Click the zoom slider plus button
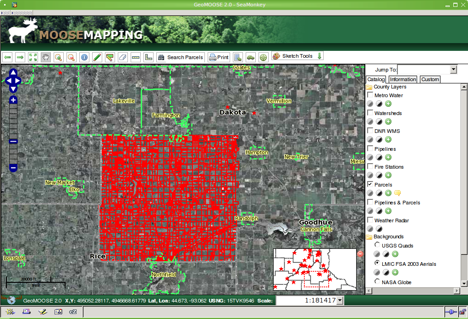Image resolution: width=468 pixels, height=319 pixels. (x=13, y=100)
